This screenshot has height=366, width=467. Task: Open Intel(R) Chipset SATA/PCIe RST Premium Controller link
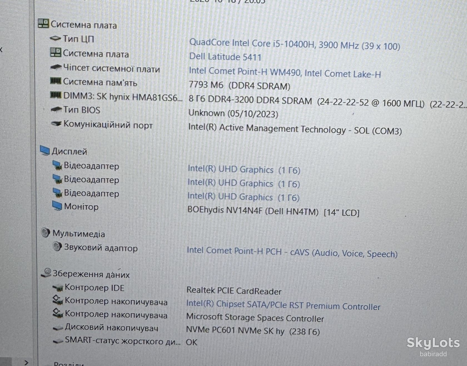click(x=283, y=305)
